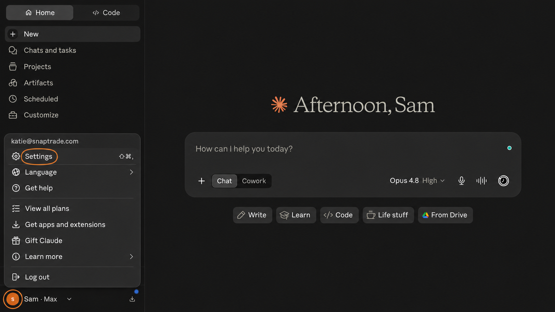Open Projects in the sidebar
The height and width of the screenshot is (312, 555).
(x=72, y=67)
